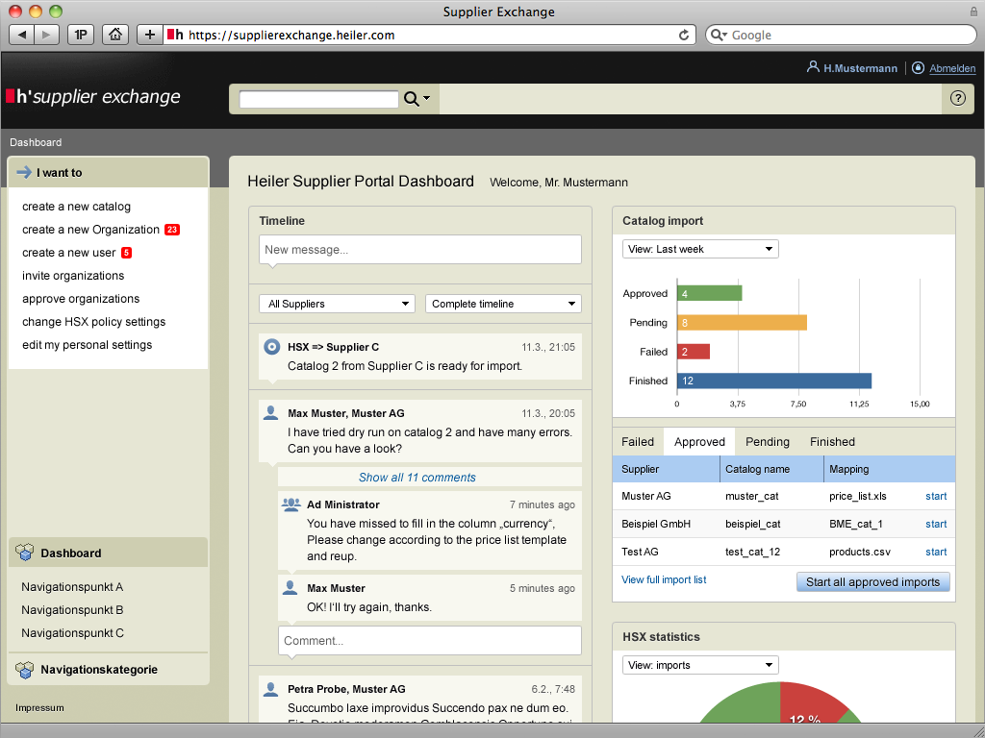Click the New message input field
The height and width of the screenshot is (738, 985).
coord(420,250)
